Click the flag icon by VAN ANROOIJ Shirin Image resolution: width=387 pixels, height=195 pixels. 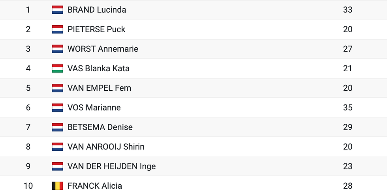[58, 147]
